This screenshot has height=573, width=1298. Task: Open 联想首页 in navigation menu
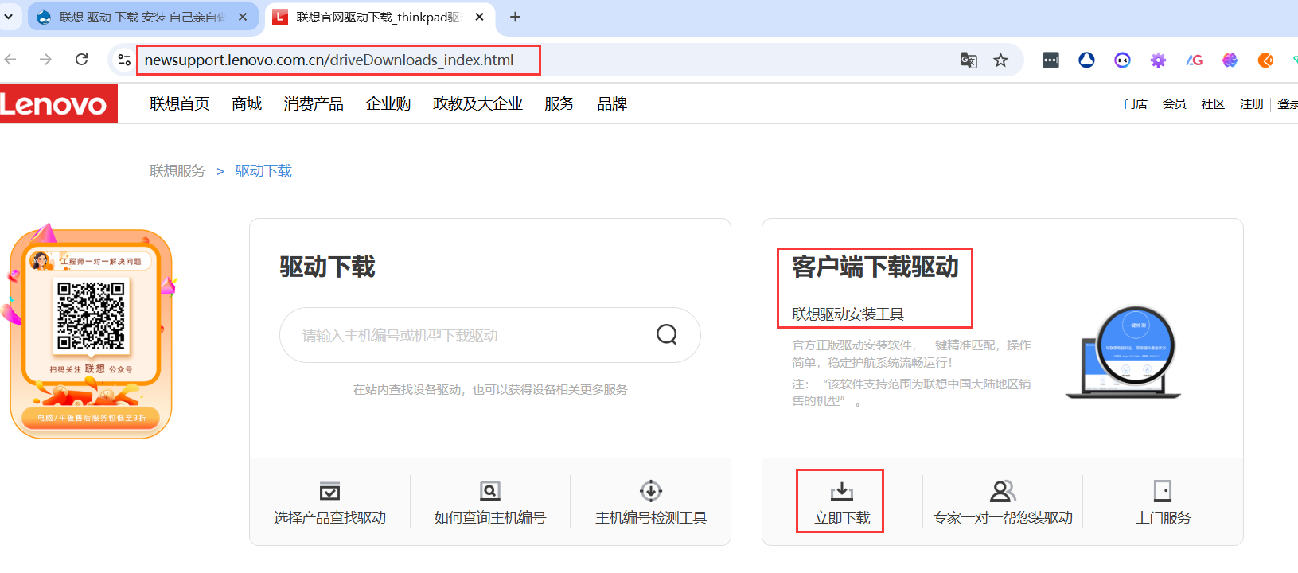pos(180,103)
